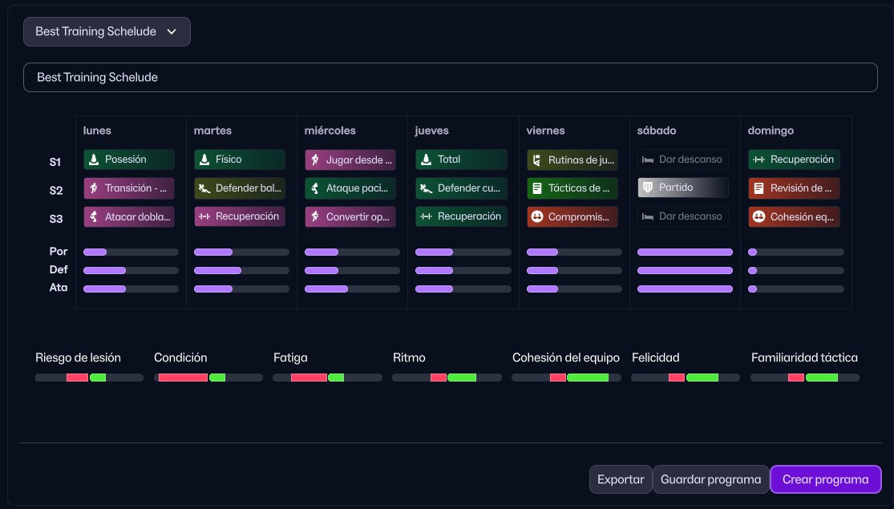
Task: Select the domingo day column header
Action: pos(770,131)
